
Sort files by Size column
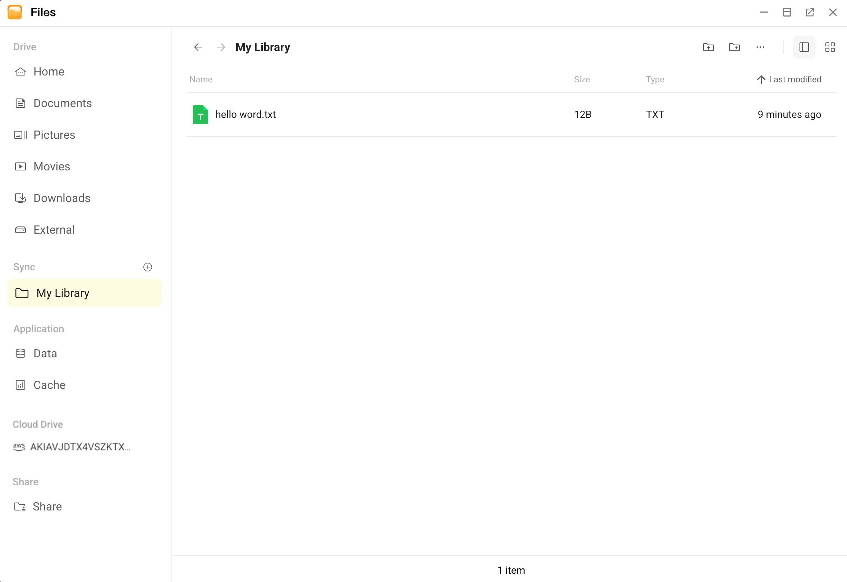point(582,79)
